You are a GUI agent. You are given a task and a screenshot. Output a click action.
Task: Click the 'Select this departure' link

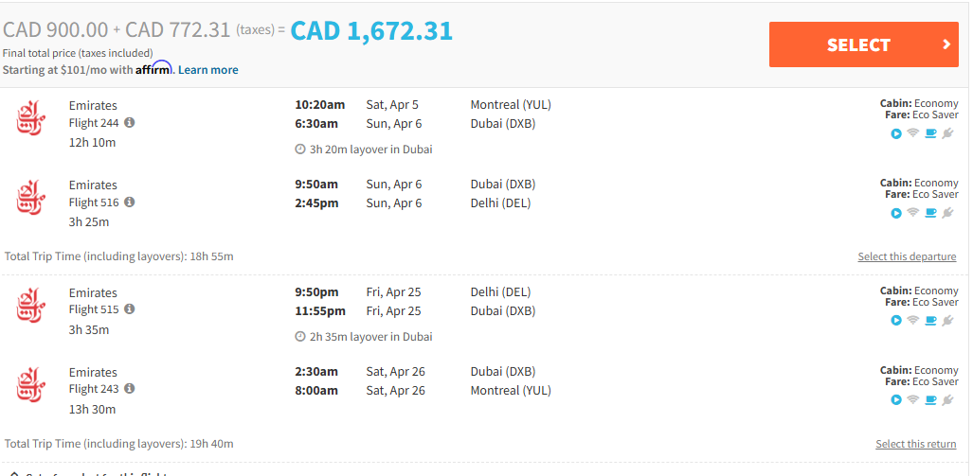[907, 257]
